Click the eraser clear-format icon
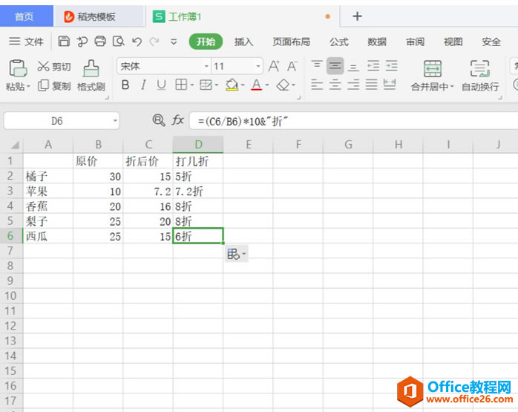Viewport: 518px width, 412px height. (x=283, y=85)
